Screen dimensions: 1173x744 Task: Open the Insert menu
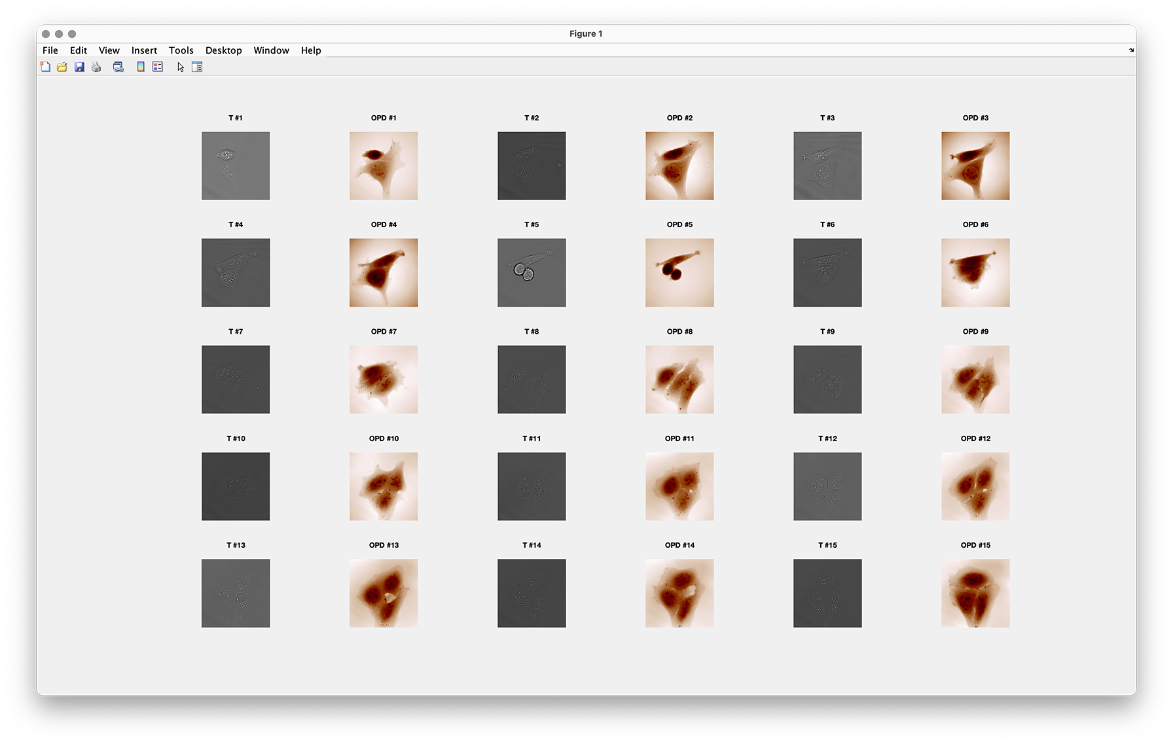click(144, 50)
